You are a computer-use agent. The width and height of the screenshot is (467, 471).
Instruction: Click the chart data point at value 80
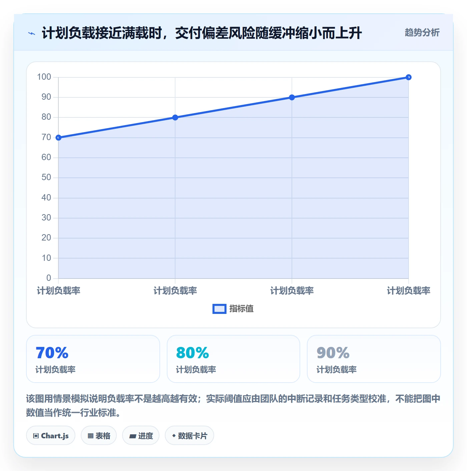[x=175, y=117]
